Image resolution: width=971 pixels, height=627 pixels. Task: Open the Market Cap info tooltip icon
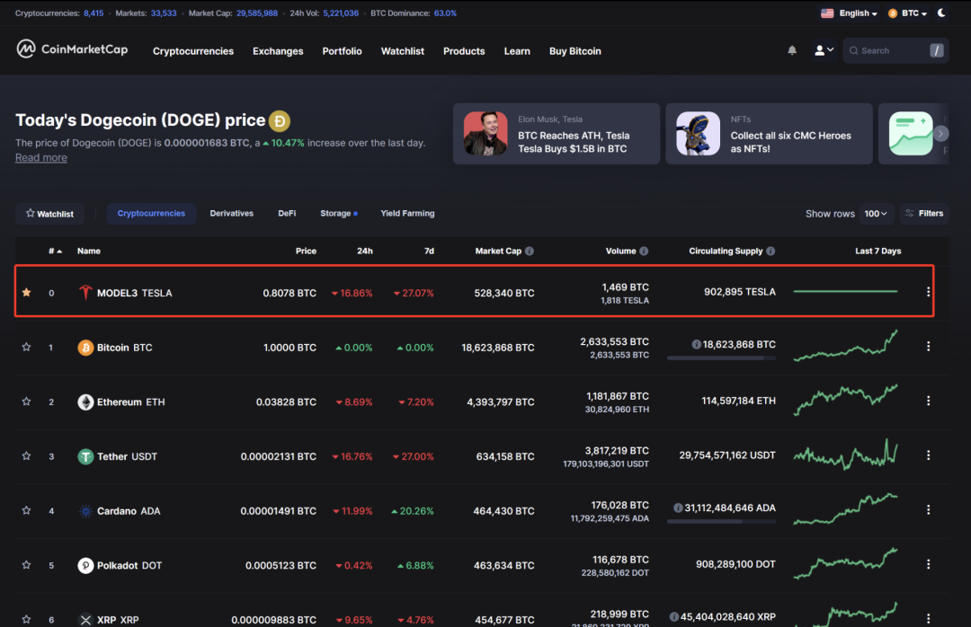[x=530, y=251]
